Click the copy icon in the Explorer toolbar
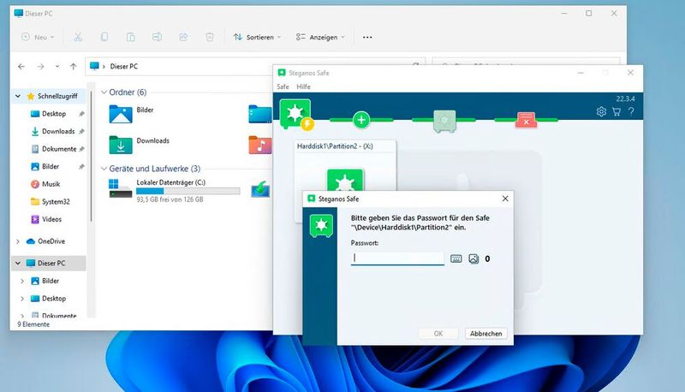The width and height of the screenshot is (685, 392). click(104, 37)
